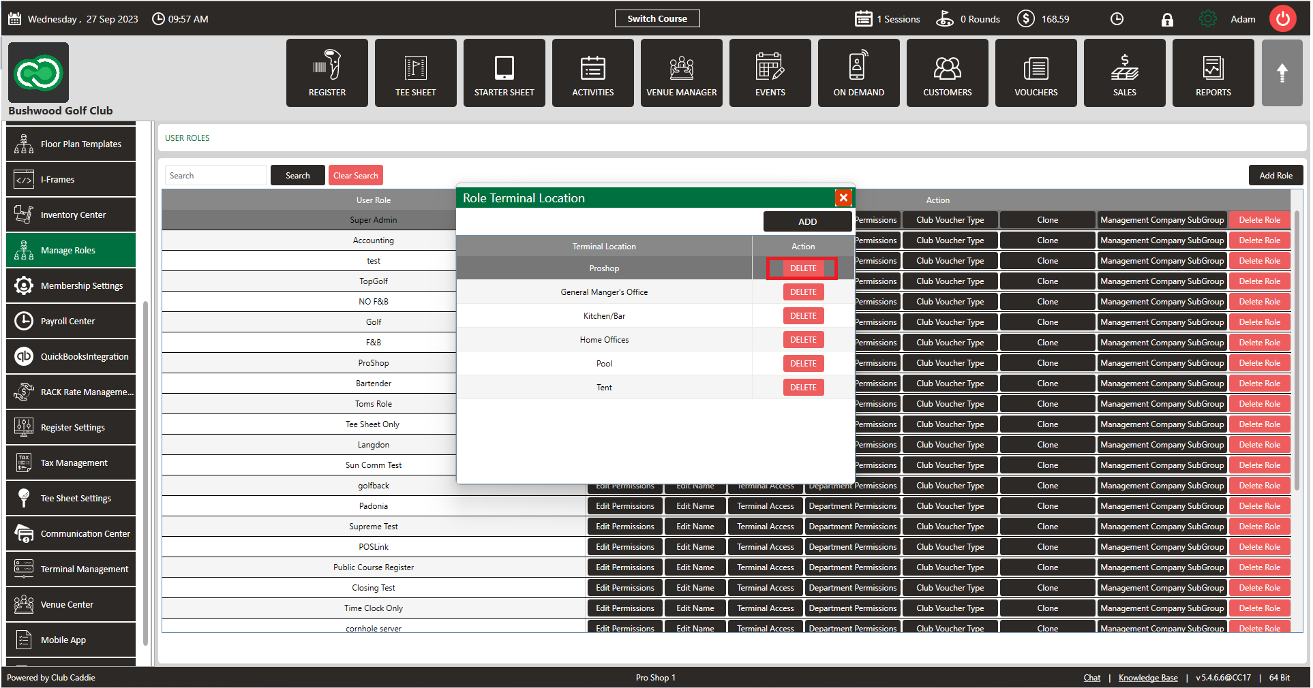1313x688 pixels.
Task: Open Tee Sheet Settings in sidebar
Action: [71, 498]
